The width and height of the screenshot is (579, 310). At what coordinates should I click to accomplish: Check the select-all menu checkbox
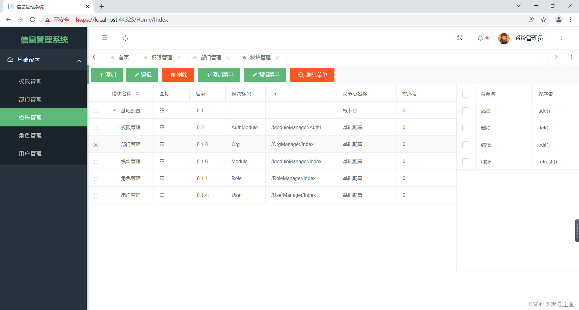click(466, 94)
